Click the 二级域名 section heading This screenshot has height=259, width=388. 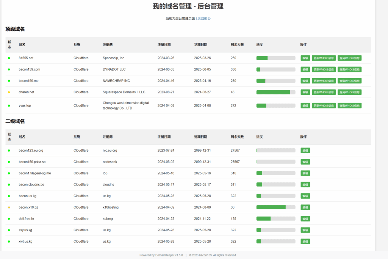(15, 121)
